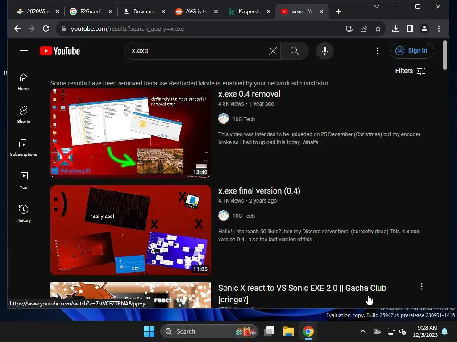Open Sonic X react to VS Sonic EXE video title
457x342 pixels.
pyautogui.click(x=302, y=293)
